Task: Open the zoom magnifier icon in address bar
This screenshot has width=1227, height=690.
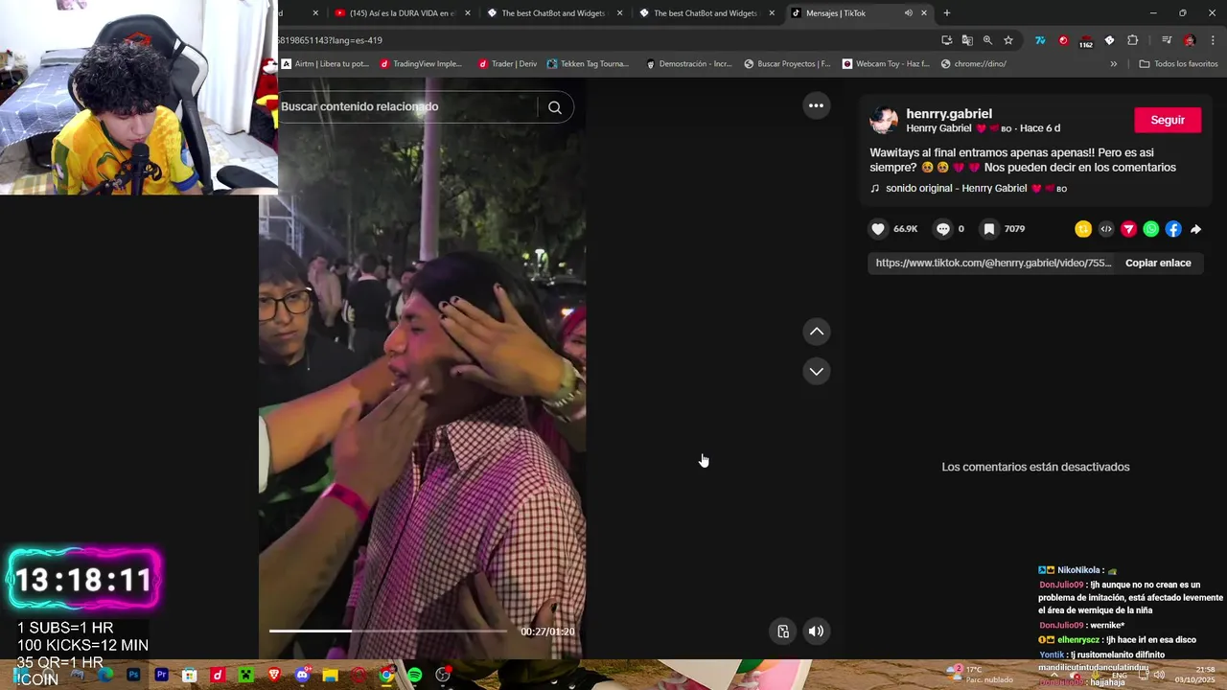Action: tap(987, 40)
